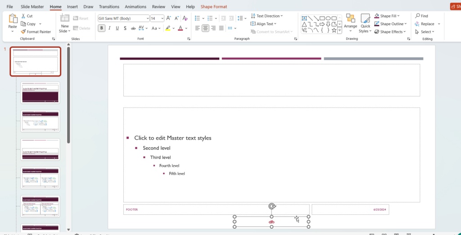Toggle Underline formatting
The width and height of the screenshot is (461, 235).
pos(117,28)
